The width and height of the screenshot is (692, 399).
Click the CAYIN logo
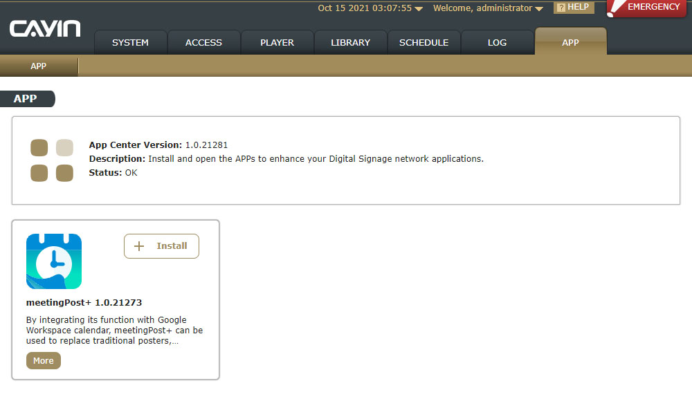[x=45, y=29]
